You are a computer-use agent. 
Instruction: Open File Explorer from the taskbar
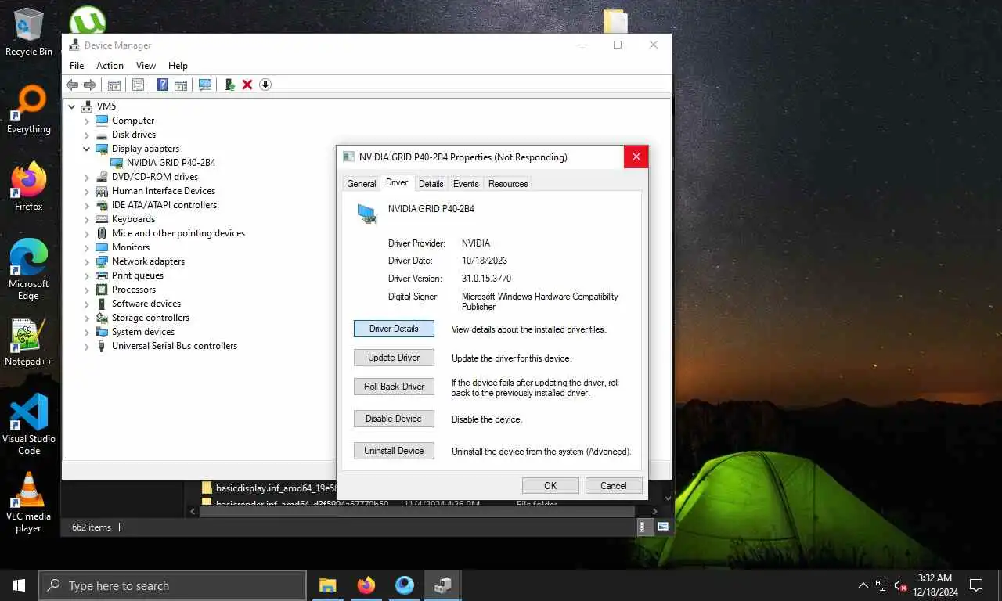328,585
